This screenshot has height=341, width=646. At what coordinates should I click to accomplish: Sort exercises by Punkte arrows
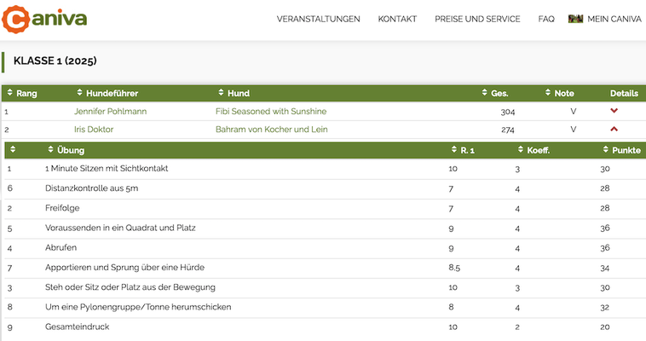point(605,150)
